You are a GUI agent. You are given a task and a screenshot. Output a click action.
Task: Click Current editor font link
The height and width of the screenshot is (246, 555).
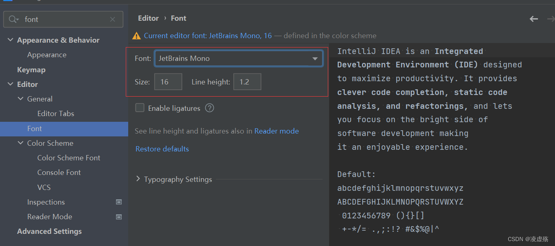click(x=208, y=36)
